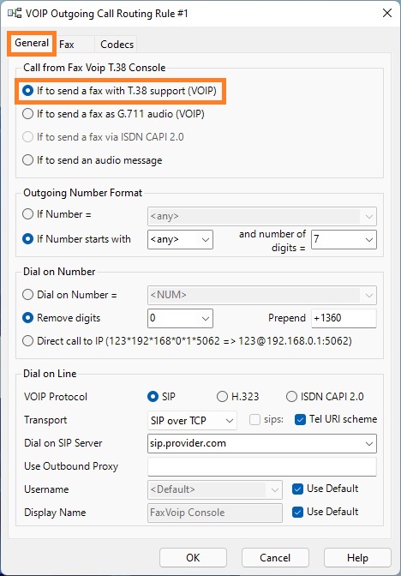This screenshot has height=576, width=401.
Task: Close the VOIP routing rule dialog
Action: [387, 13]
